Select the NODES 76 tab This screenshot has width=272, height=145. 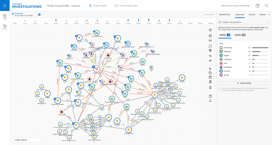(225, 35)
